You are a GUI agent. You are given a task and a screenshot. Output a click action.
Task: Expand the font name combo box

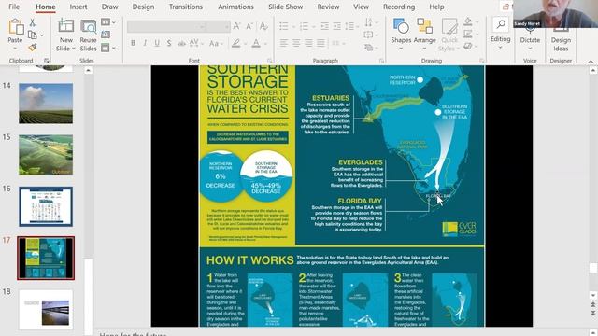point(202,26)
